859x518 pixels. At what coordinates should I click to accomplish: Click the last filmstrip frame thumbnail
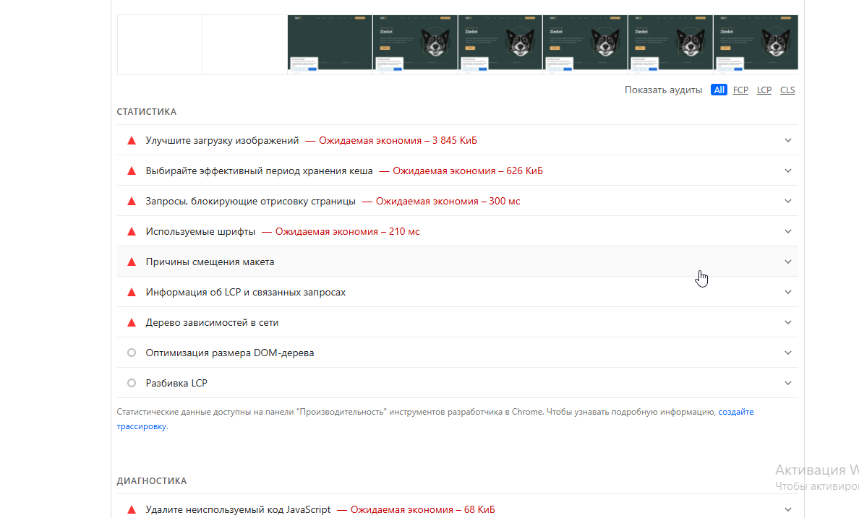(756, 44)
